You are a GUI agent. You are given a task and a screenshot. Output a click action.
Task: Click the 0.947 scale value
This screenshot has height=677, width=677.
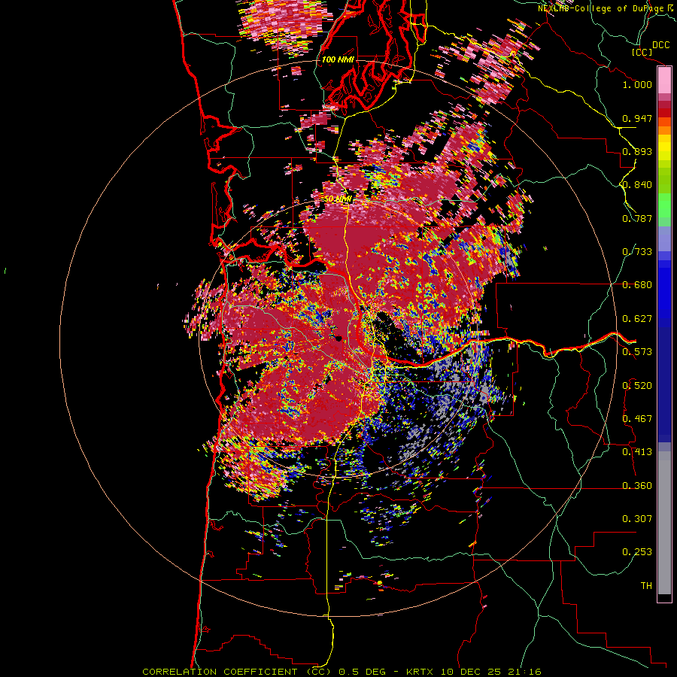click(x=637, y=118)
